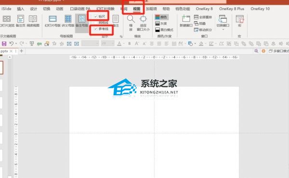Open the OneKey 10 tab
The width and height of the screenshot is (289, 178).
(x=260, y=9)
